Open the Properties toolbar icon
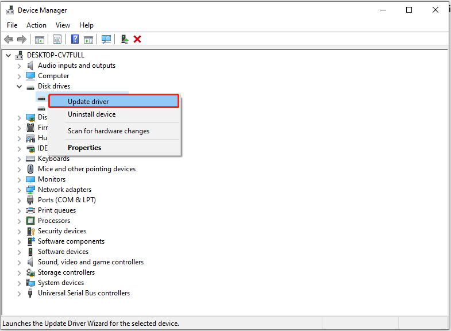This screenshot has width=451, height=331. (x=57, y=39)
